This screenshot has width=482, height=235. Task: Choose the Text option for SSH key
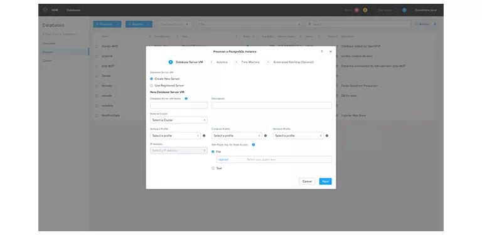213,168
